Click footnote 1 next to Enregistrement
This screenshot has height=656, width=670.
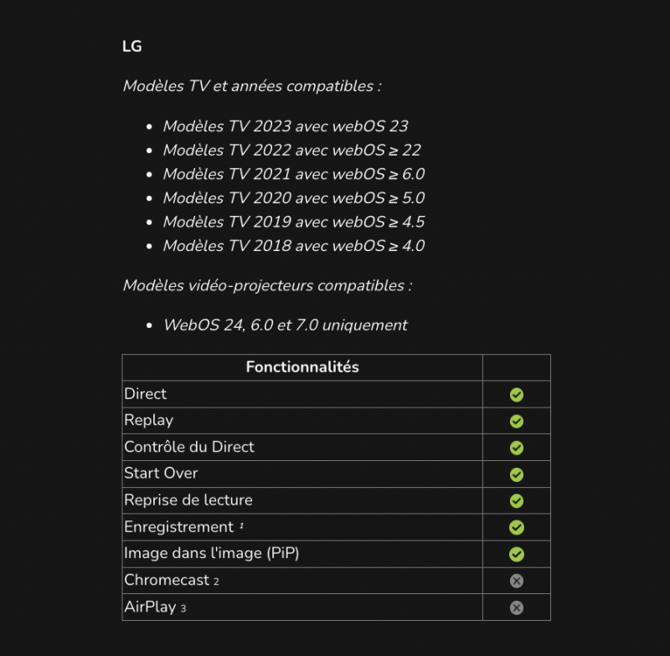[242, 525]
